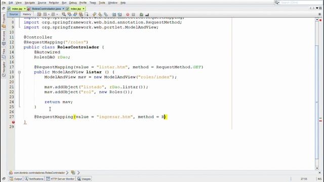Click red error indicator atop error stripe
The image size is (324, 182).
(x=320, y=20)
